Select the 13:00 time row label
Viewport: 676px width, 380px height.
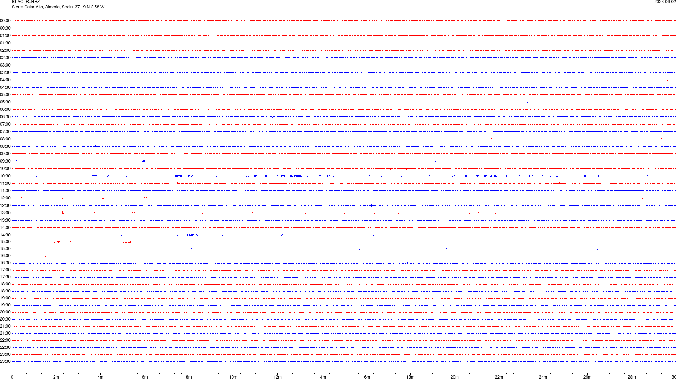5,213
